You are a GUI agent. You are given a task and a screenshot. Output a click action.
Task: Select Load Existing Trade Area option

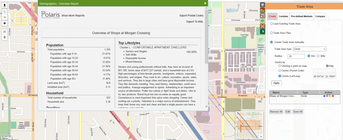(x=271, y=23)
